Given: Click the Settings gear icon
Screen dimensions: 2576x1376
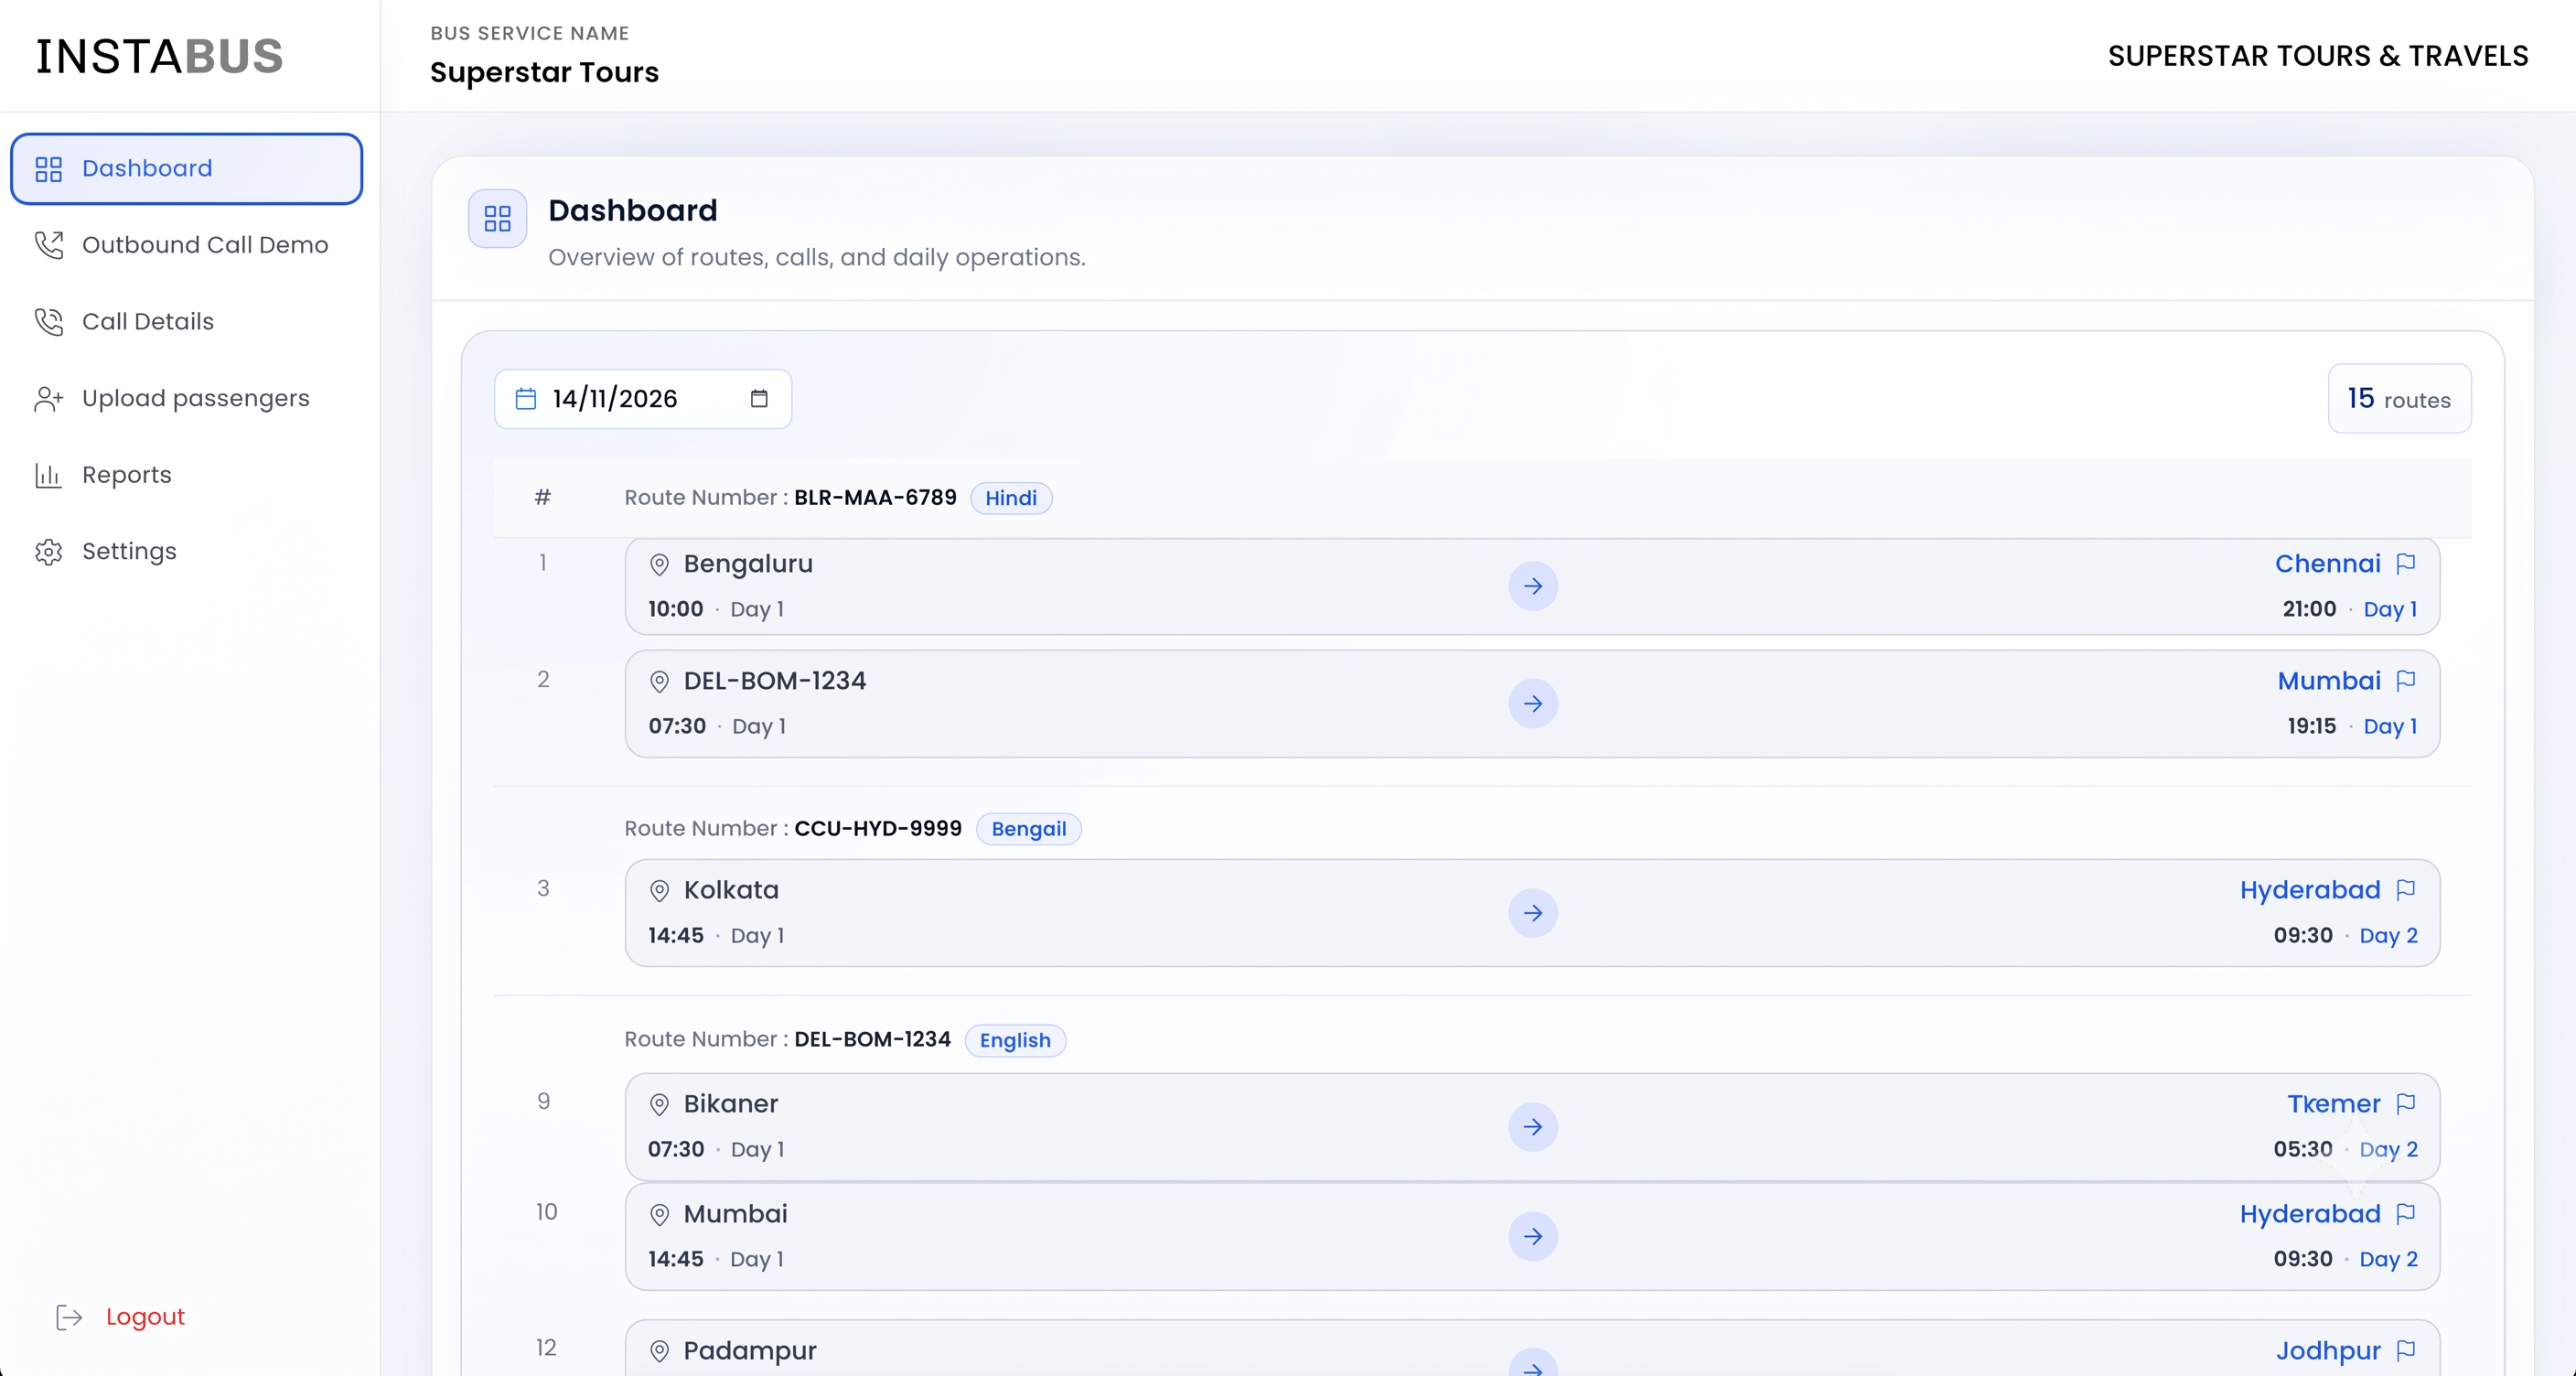Looking at the screenshot, I should click(48, 552).
